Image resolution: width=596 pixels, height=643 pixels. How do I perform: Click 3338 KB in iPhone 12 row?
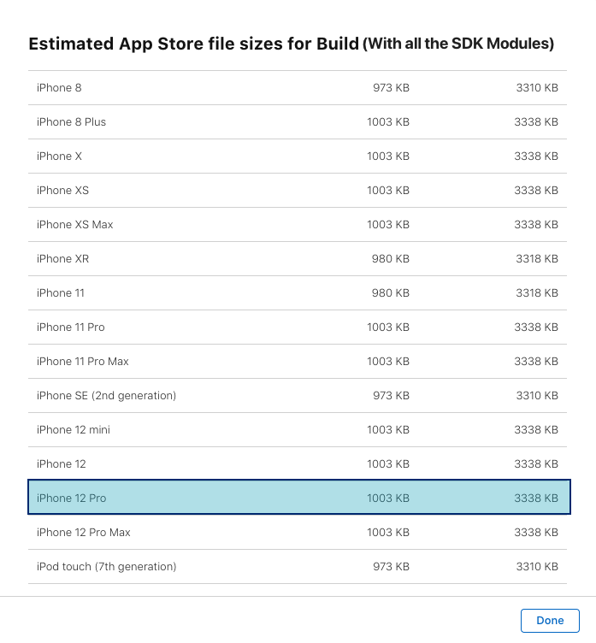click(536, 463)
